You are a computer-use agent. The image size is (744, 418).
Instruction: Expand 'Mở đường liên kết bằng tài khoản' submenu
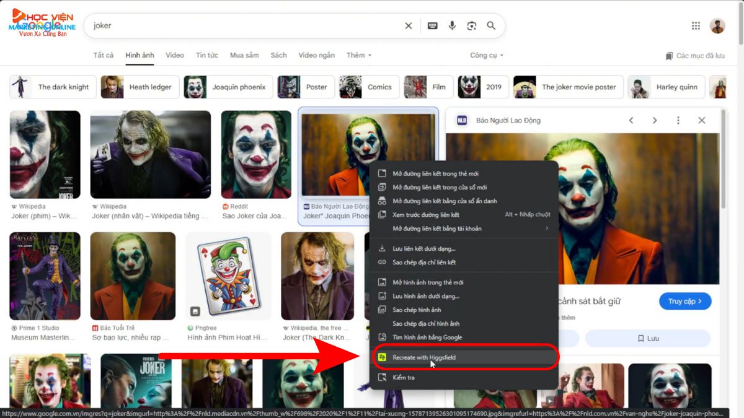coord(463,229)
